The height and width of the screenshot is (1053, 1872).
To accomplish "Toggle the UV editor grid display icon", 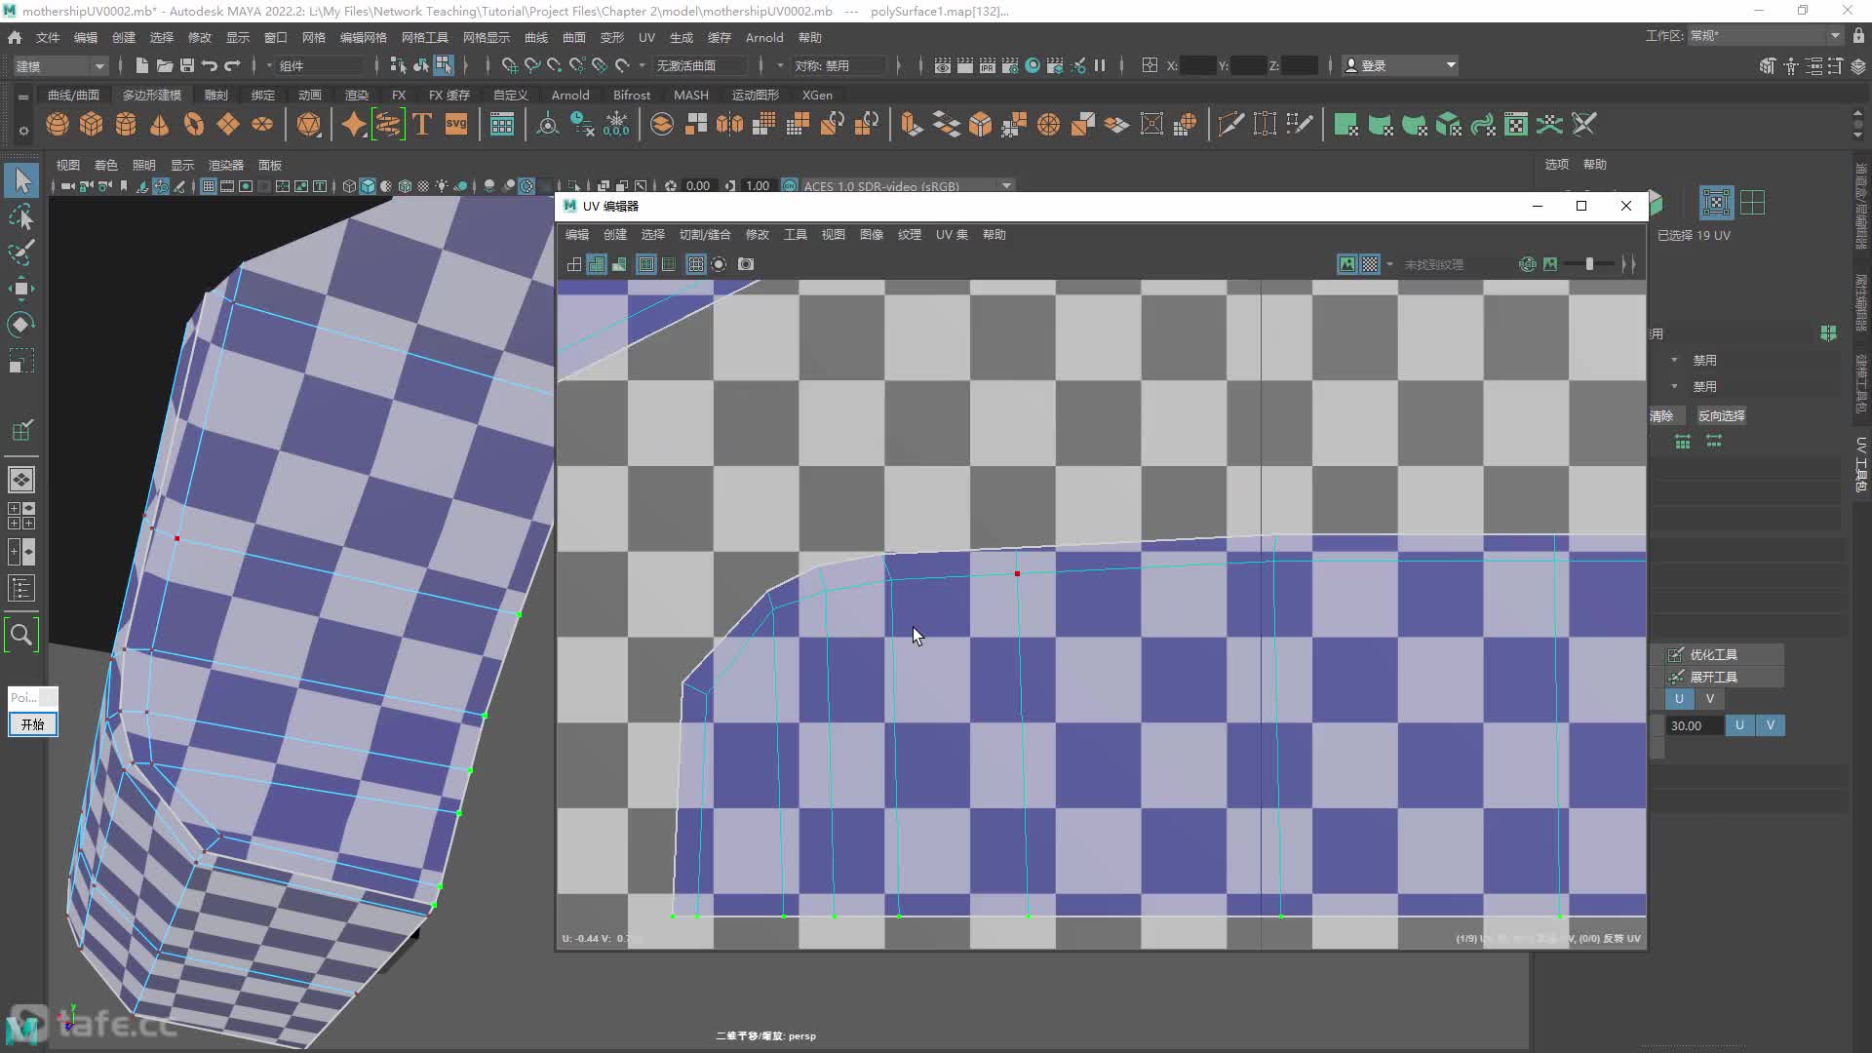I will [x=695, y=264].
